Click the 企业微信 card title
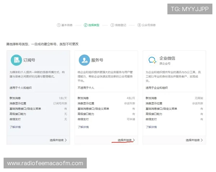Image resolution: width=216 pixels, height=172 pixels. click(167, 58)
